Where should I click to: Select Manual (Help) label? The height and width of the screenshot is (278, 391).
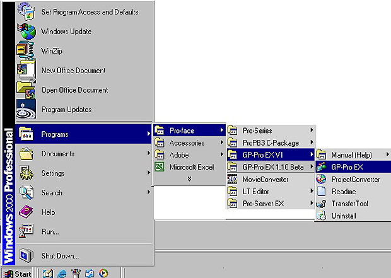(x=351, y=155)
